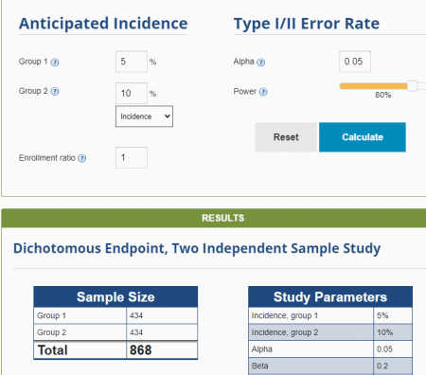This screenshot has width=426, height=375.
Task: Click the help icon beside Group 2
Action: click(55, 91)
